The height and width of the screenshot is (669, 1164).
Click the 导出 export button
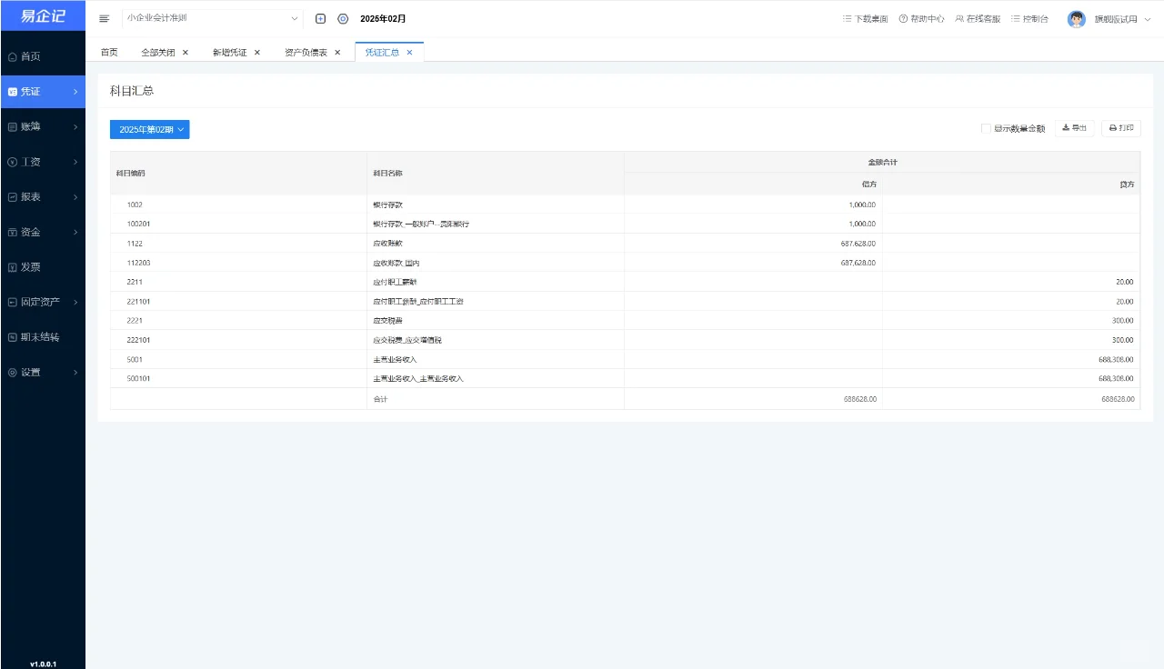[1075, 128]
